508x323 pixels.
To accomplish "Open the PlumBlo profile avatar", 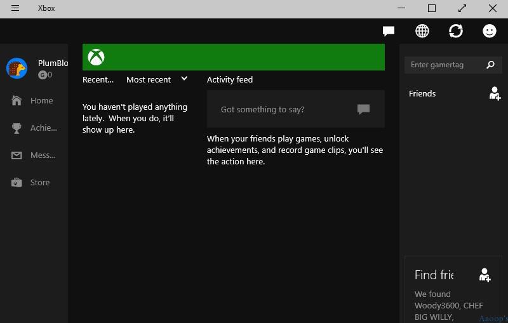I will coord(17,69).
